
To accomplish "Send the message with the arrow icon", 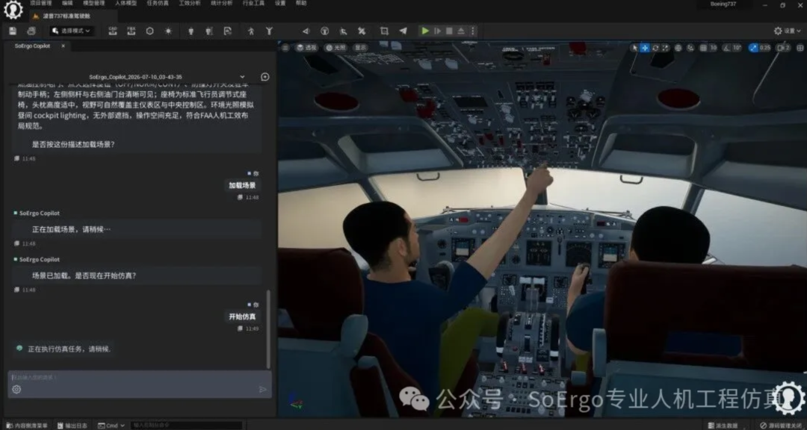I will (x=262, y=390).
